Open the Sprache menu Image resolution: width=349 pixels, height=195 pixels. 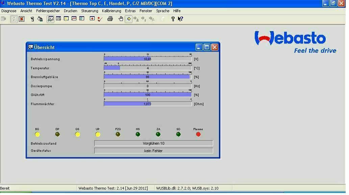click(x=163, y=11)
